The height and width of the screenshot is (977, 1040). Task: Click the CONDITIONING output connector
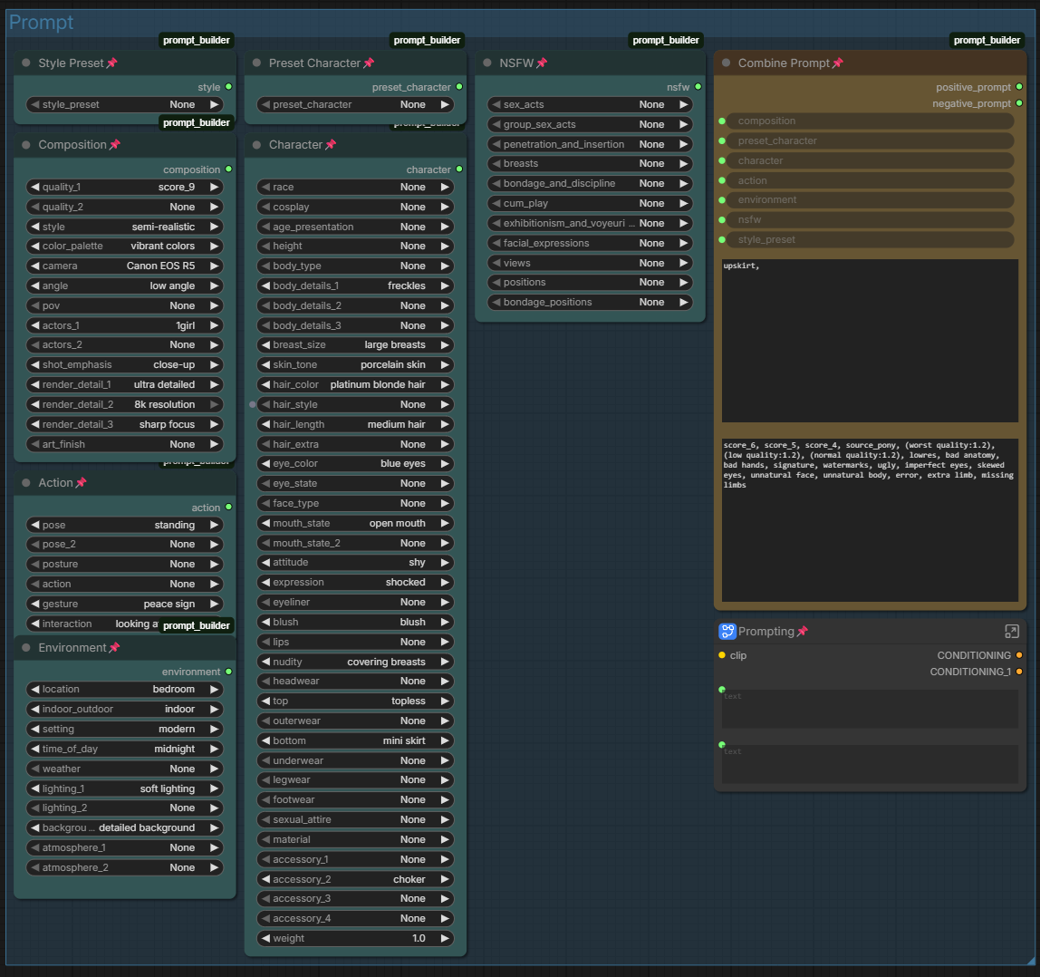pos(1019,656)
